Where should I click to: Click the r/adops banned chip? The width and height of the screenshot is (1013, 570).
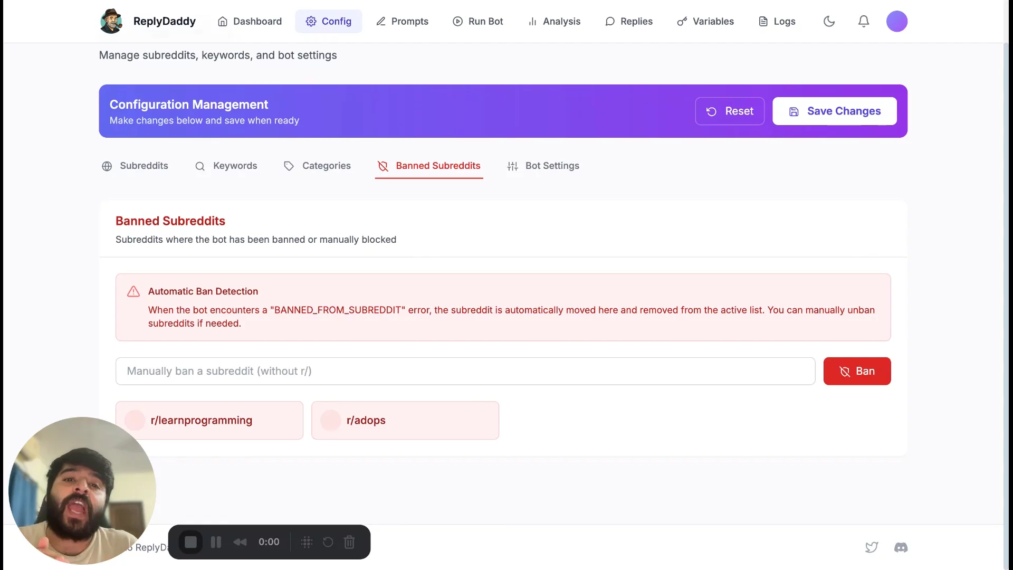point(405,420)
